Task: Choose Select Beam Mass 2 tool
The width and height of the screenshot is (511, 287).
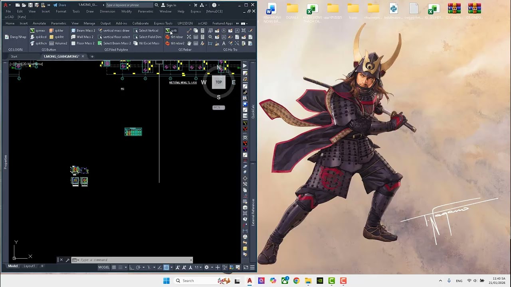Action: coord(114,43)
